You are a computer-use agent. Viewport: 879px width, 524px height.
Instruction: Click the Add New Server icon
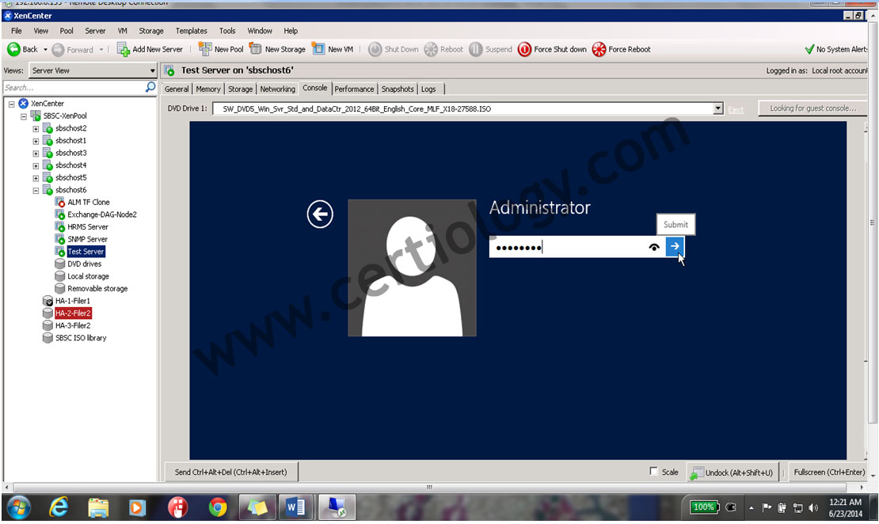coord(124,49)
